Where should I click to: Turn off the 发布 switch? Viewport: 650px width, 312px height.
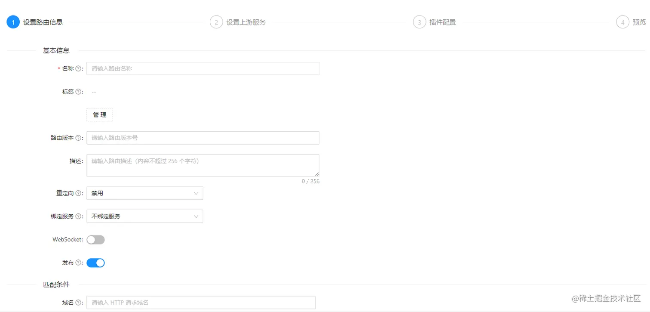[x=95, y=263]
